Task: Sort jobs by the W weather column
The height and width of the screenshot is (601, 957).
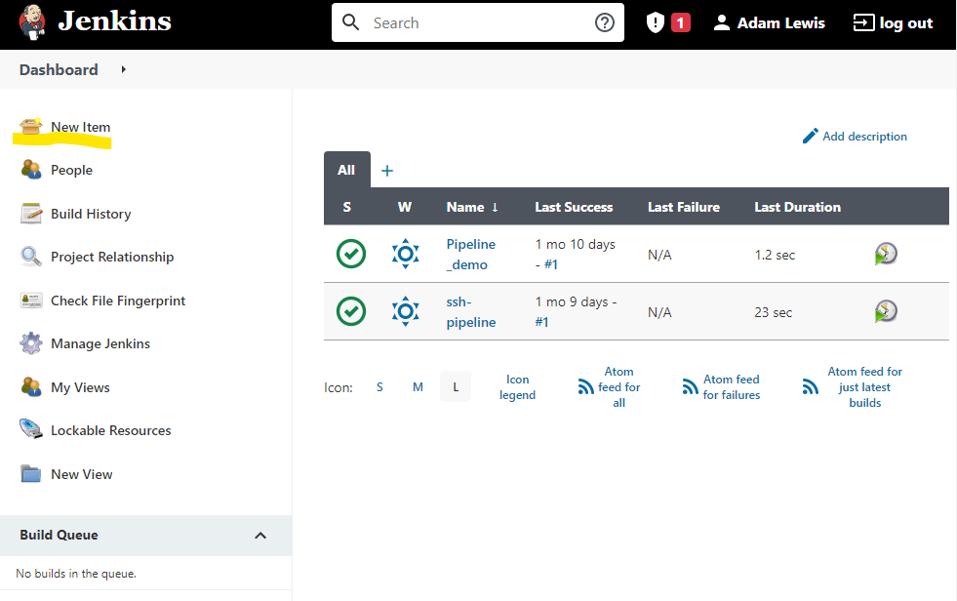Action: click(405, 207)
